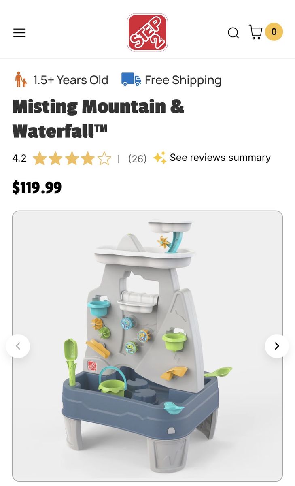
Task: Open the Misting Mountain water table image
Action: click(147, 346)
